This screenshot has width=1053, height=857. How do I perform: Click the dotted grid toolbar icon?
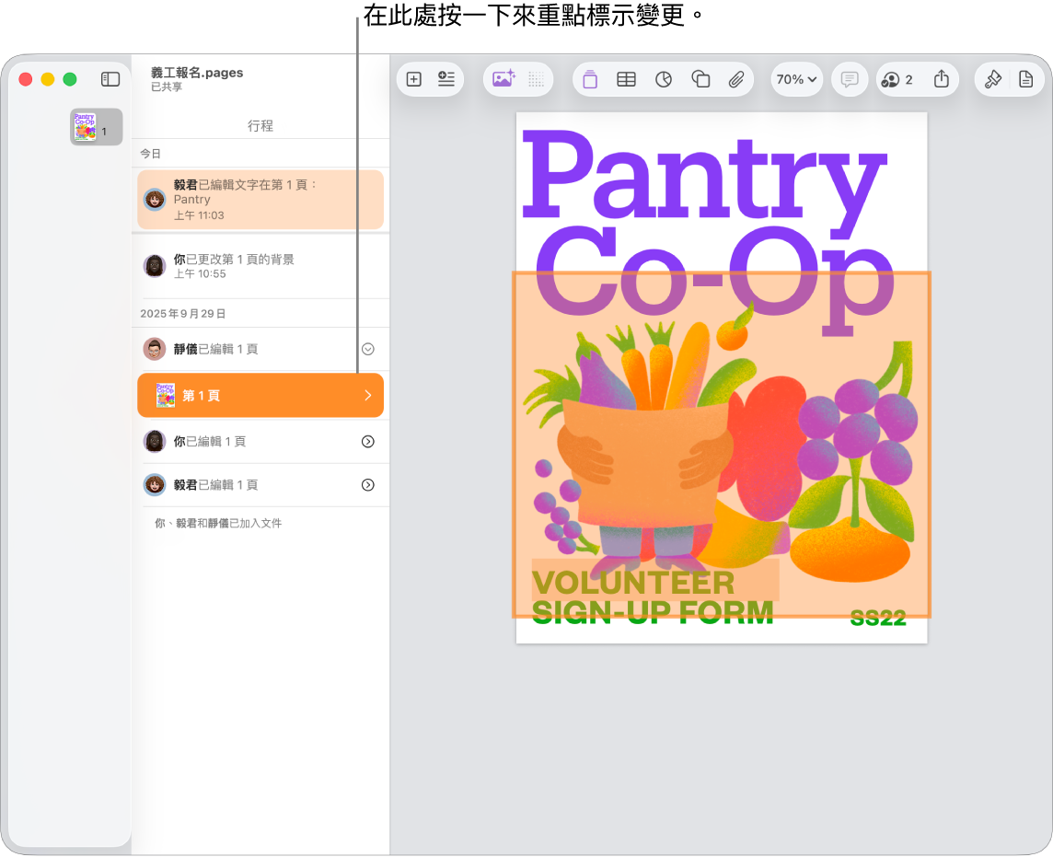536,79
